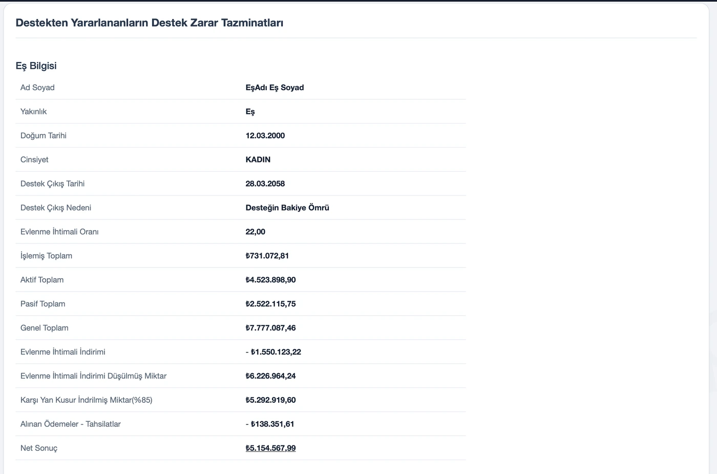
Task: Select the Karşı Yan Kusur İndirilmiş Miktar(%85) label
Action: click(x=87, y=401)
